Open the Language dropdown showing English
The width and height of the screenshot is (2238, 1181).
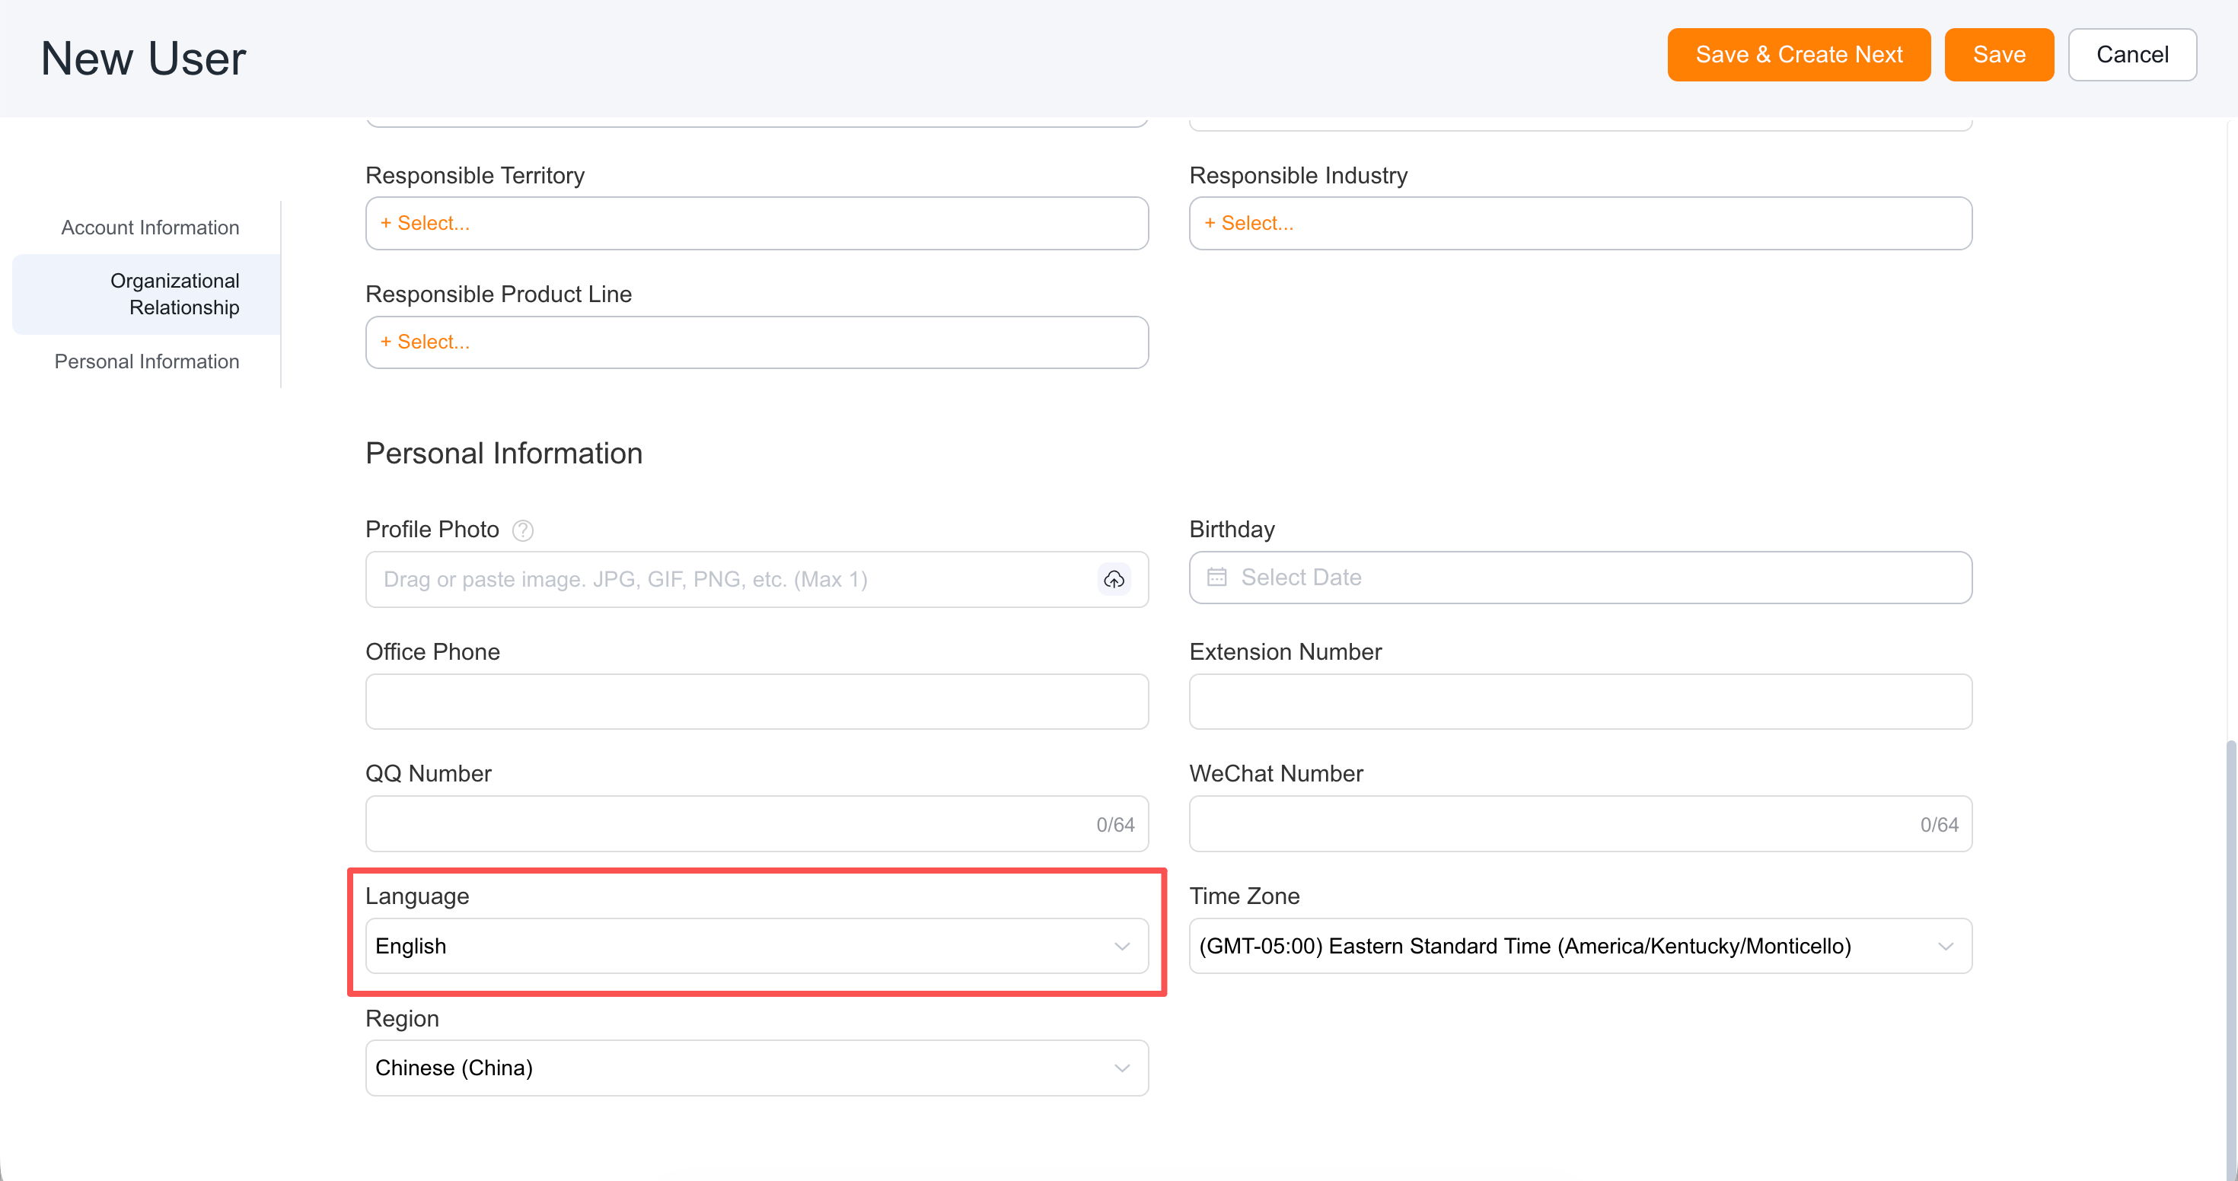(757, 946)
